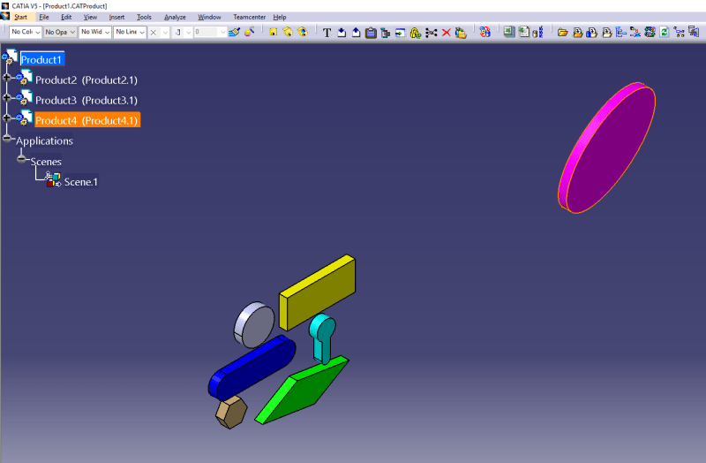
Task: Click the yellow node tree icon
Action: tap(680, 33)
